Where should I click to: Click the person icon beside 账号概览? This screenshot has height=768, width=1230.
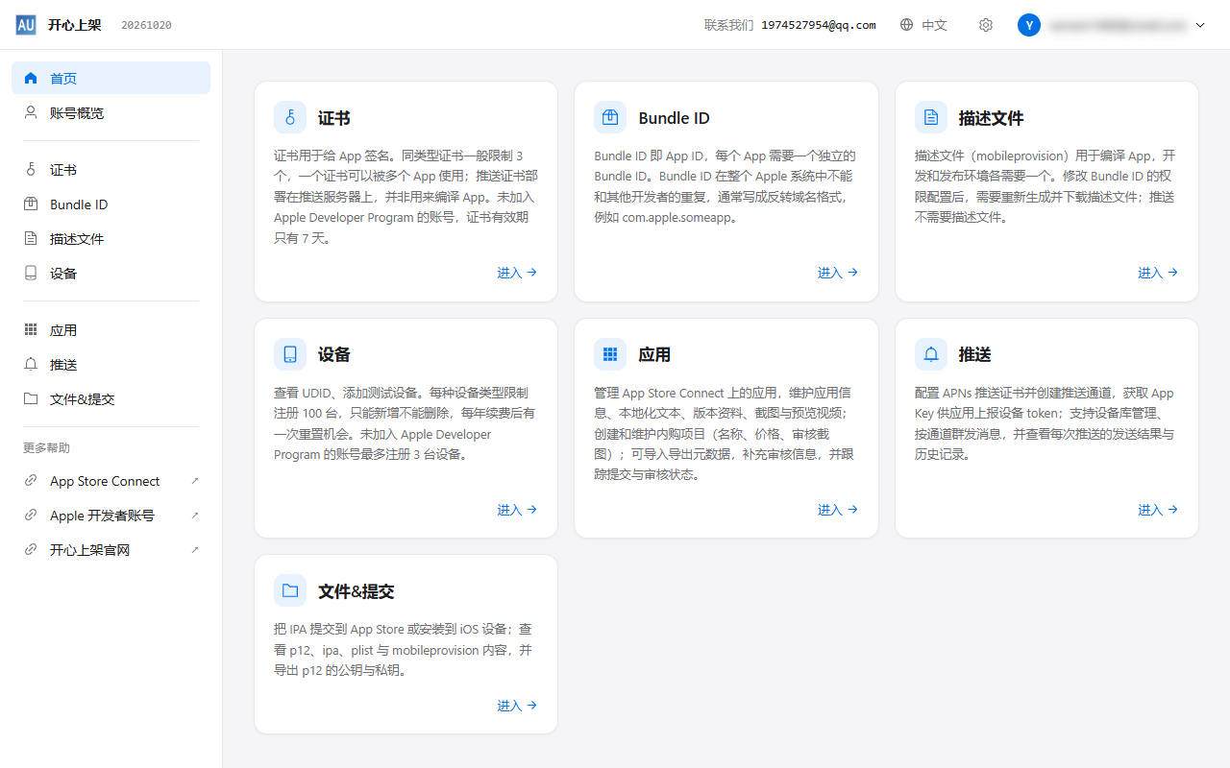tap(31, 112)
